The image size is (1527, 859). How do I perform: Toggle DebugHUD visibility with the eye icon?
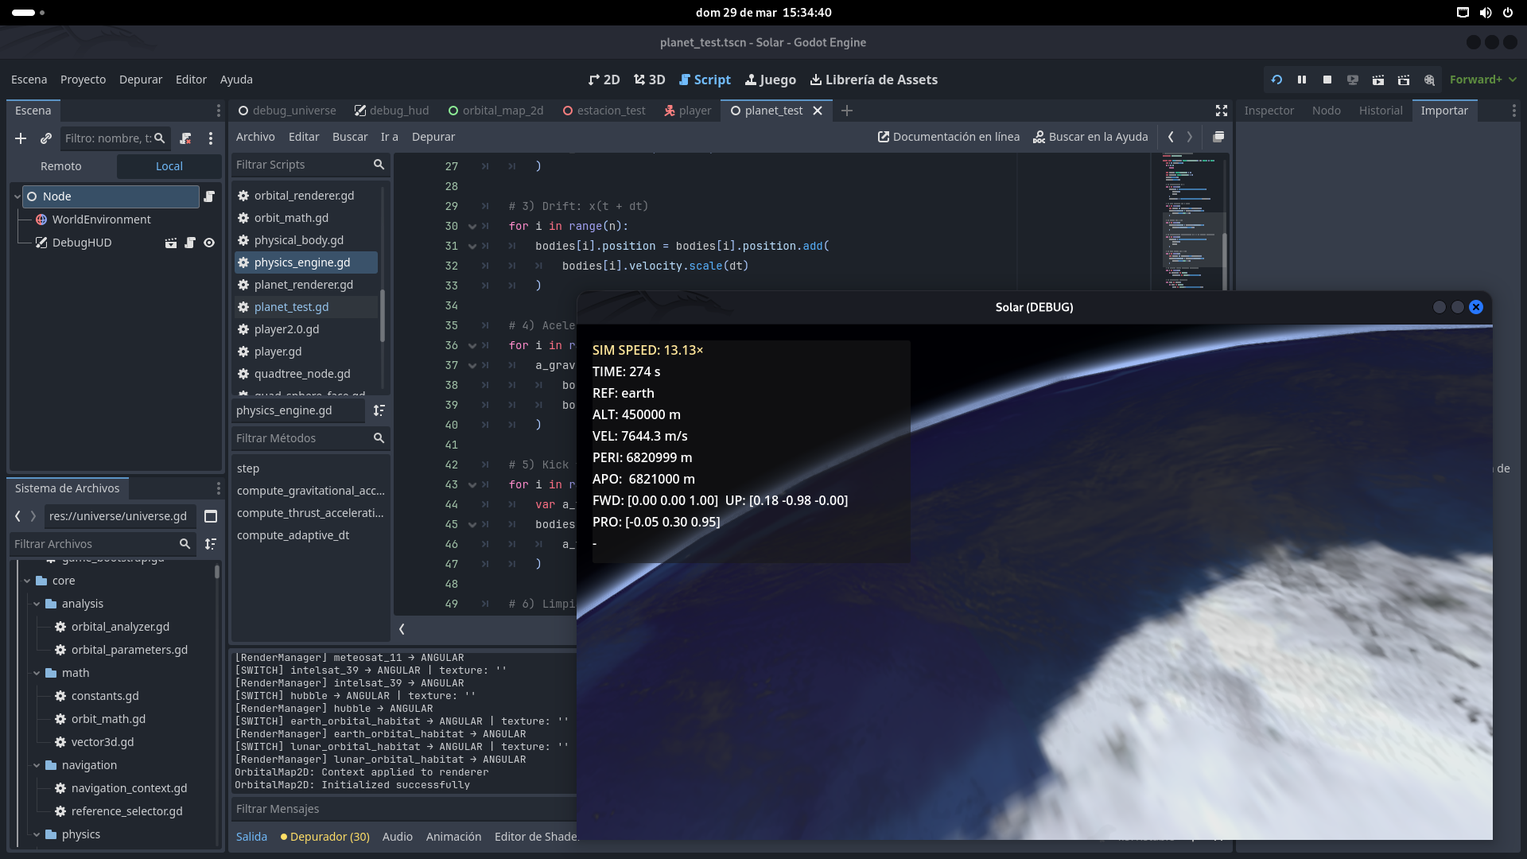coord(209,243)
